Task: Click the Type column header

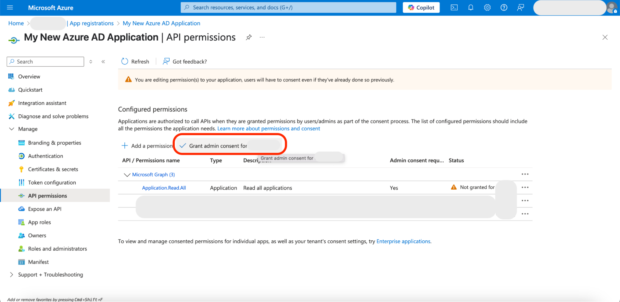Action: click(216, 160)
